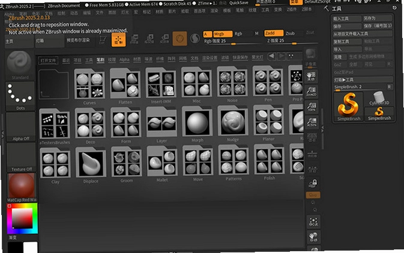Click the 打开文件 button in LightBox

[48, 61]
